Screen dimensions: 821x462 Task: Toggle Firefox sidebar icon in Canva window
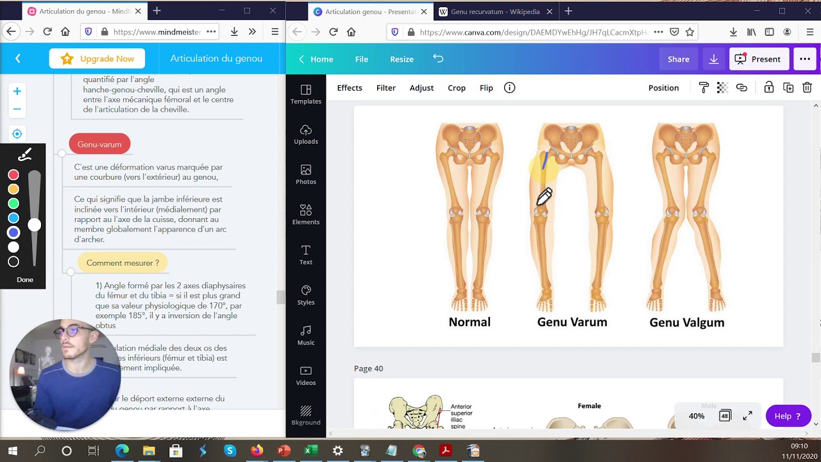tap(769, 32)
